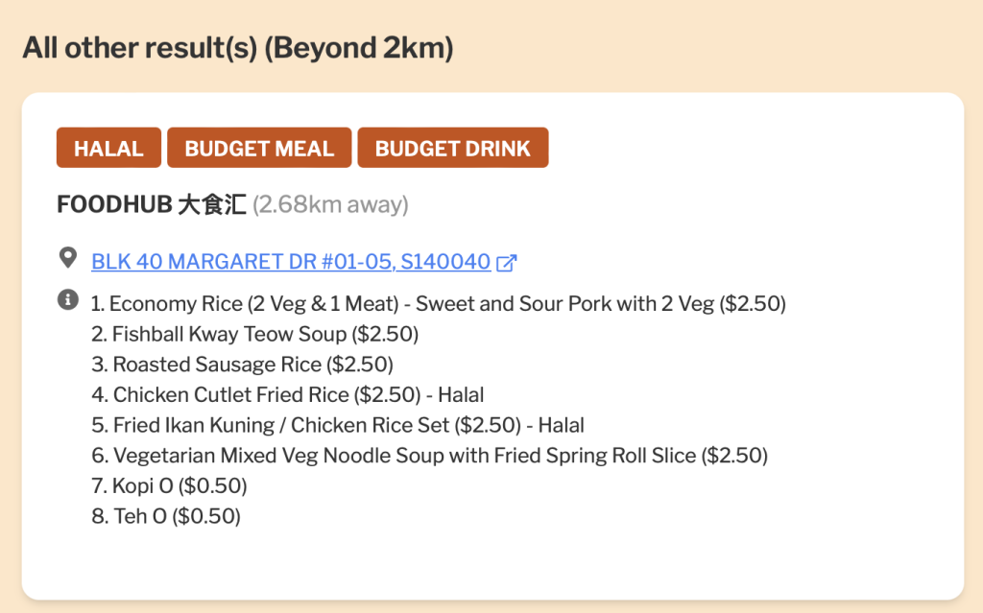The height and width of the screenshot is (613, 983).
Task: Select the BUDGET DRINK tag
Action: (452, 148)
